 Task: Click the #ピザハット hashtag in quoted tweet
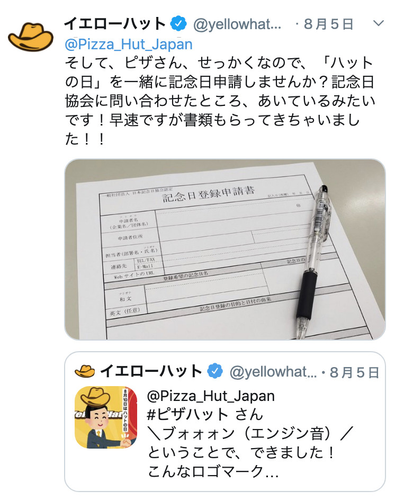click(188, 415)
